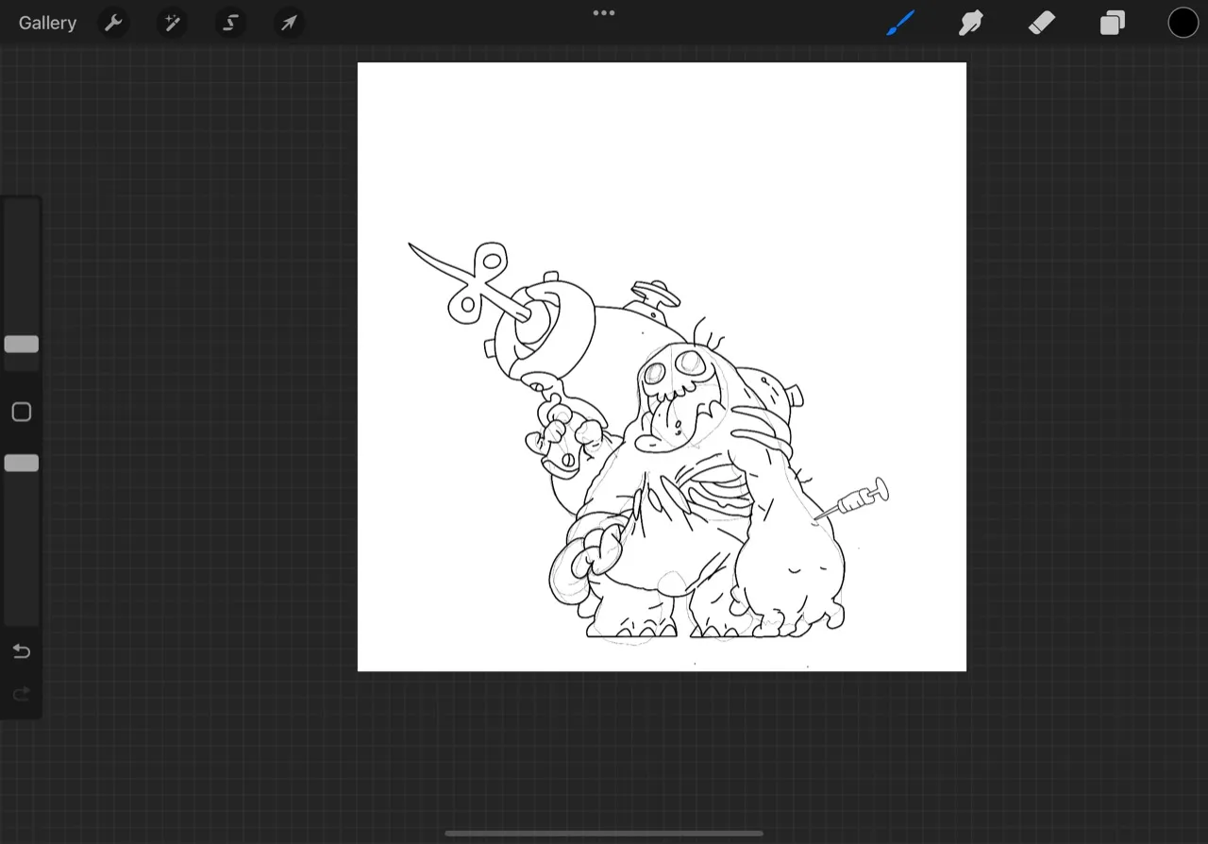This screenshot has height=844, width=1208.
Task: Open the Actions wrench menu
Action: point(113,23)
